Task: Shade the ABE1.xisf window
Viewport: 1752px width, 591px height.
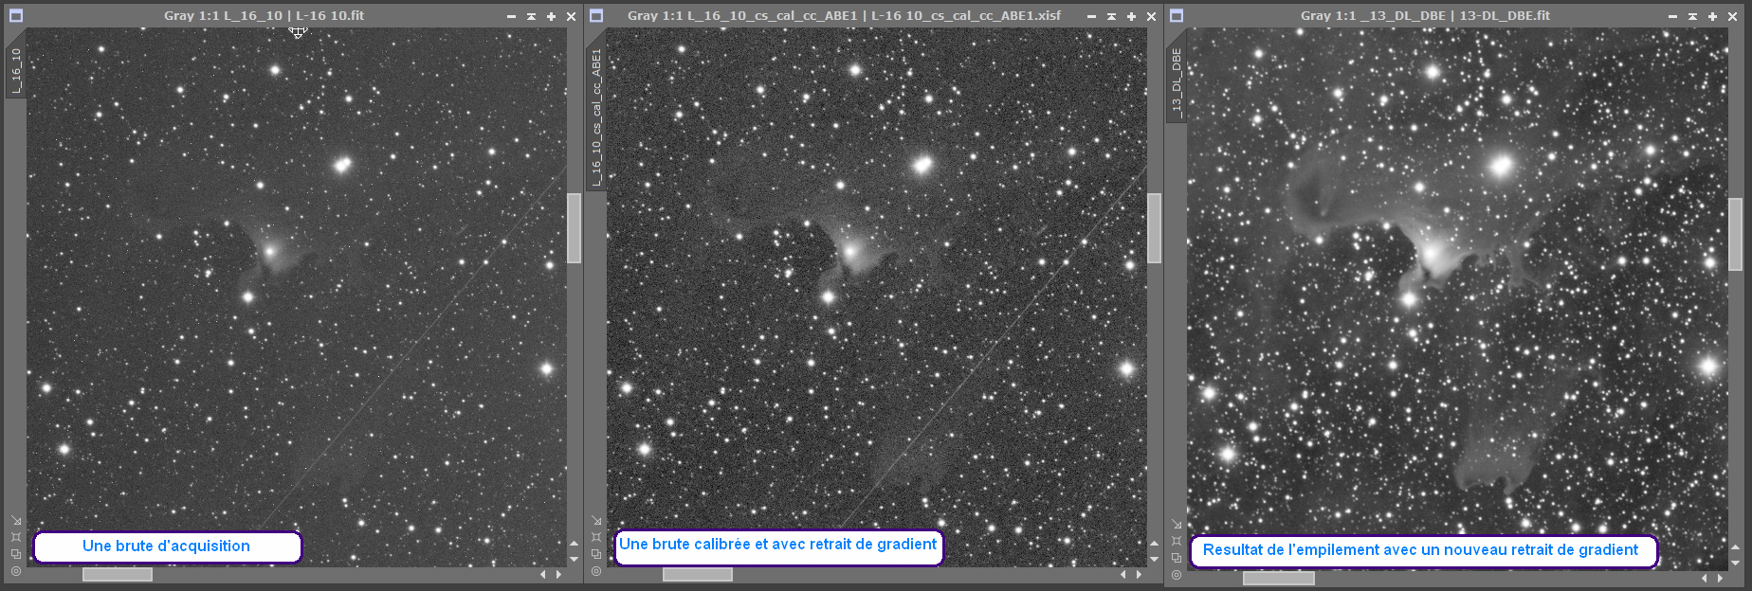Action: click(x=1111, y=16)
